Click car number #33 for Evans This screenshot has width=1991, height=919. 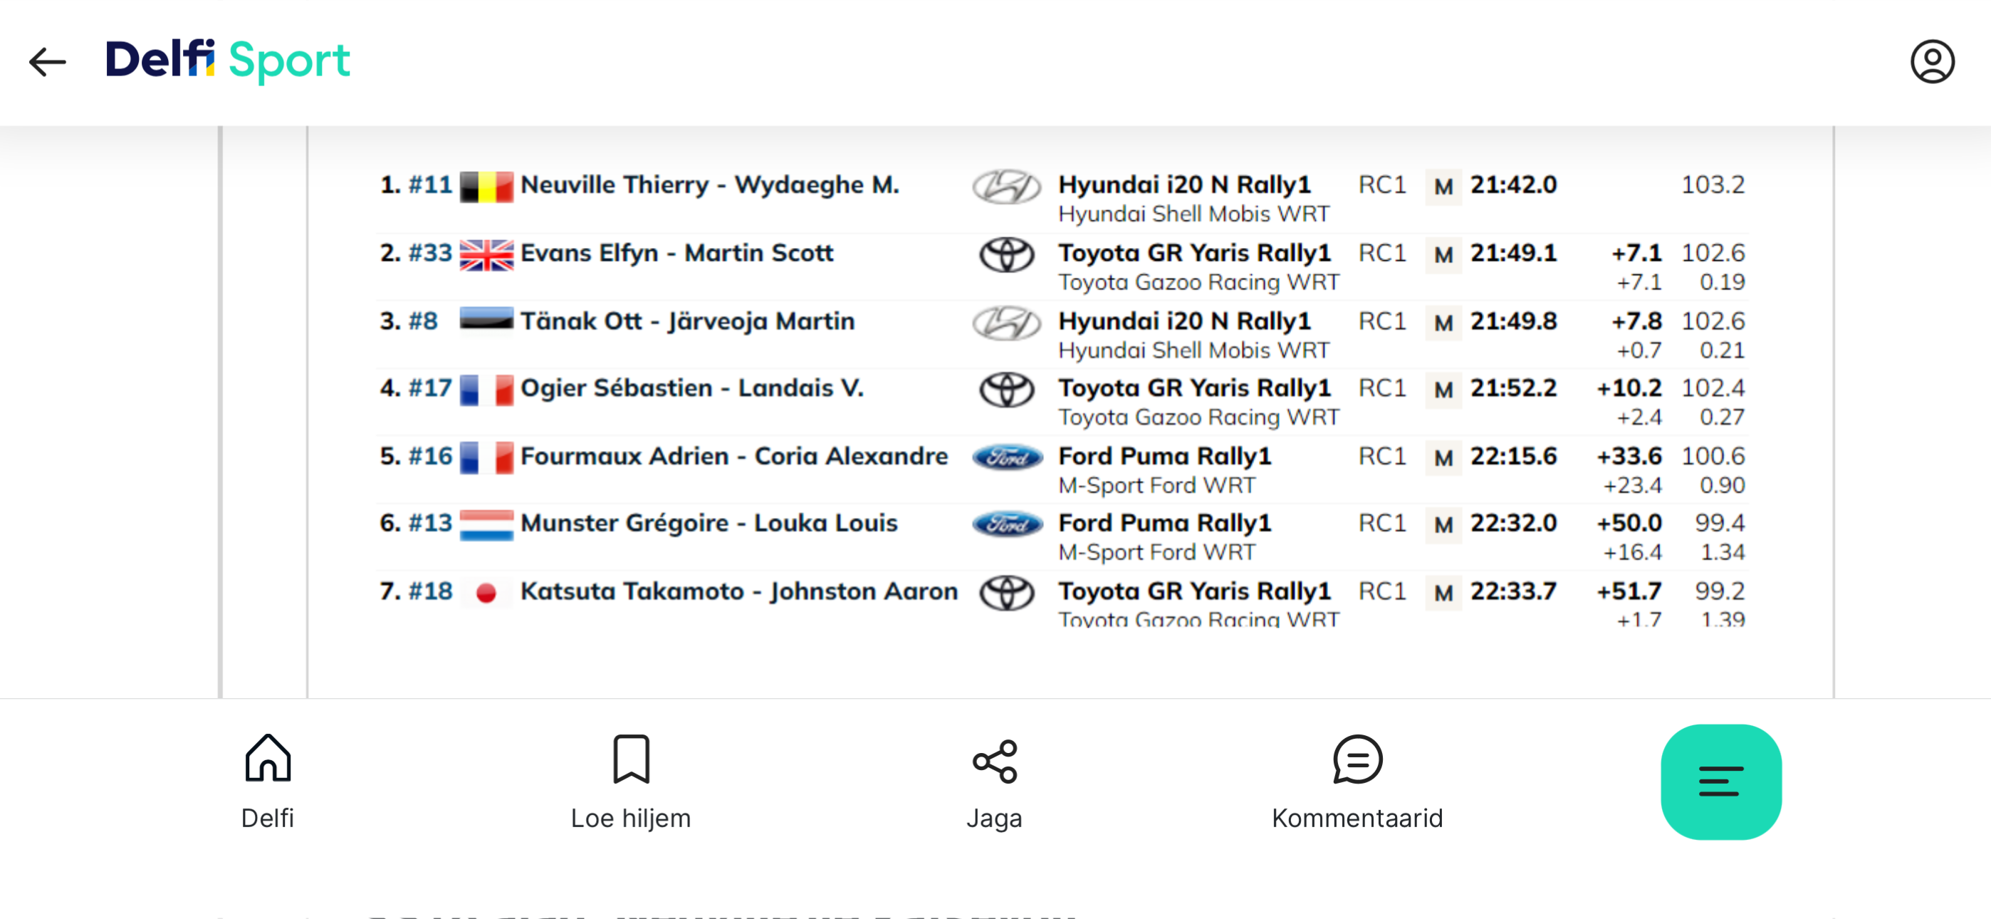pyautogui.click(x=429, y=253)
